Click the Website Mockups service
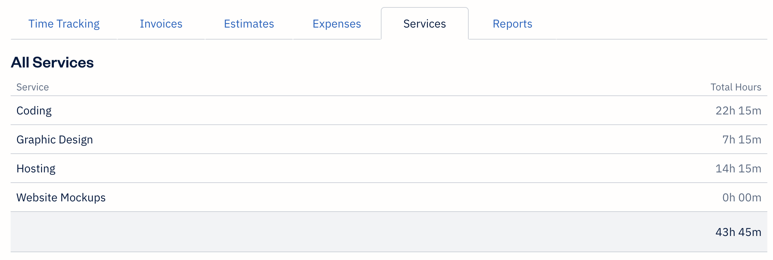The height and width of the screenshot is (260, 773). tap(61, 197)
